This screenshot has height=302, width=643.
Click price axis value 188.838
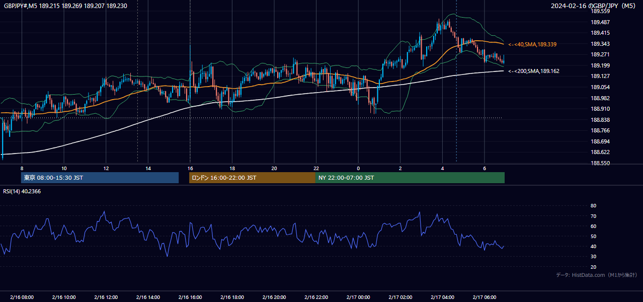coord(600,120)
